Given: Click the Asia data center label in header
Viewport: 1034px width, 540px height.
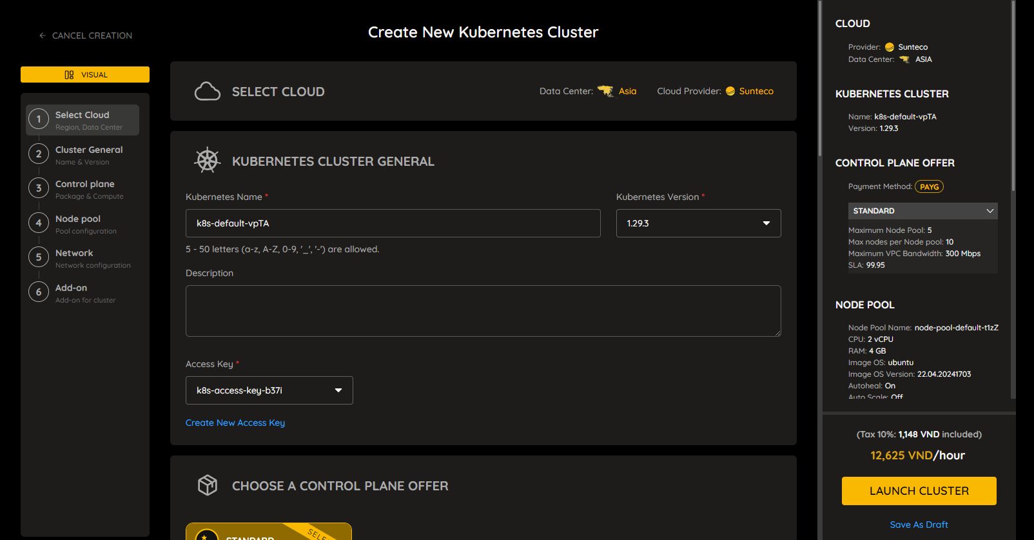Looking at the screenshot, I should click(627, 91).
